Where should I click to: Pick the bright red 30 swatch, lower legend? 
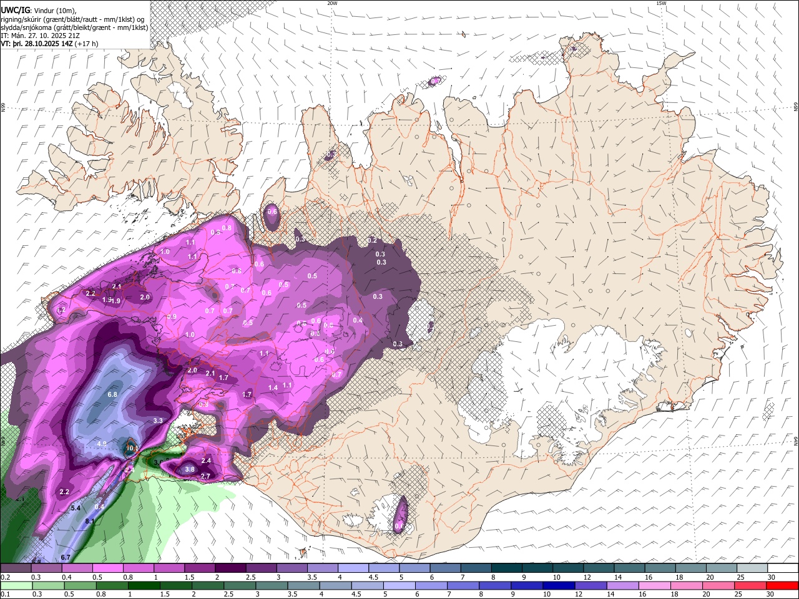pyautogui.click(x=782, y=585)
